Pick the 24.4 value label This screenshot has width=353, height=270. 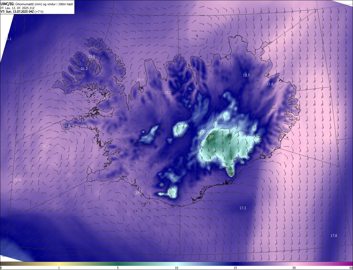[x=140, y=80]
